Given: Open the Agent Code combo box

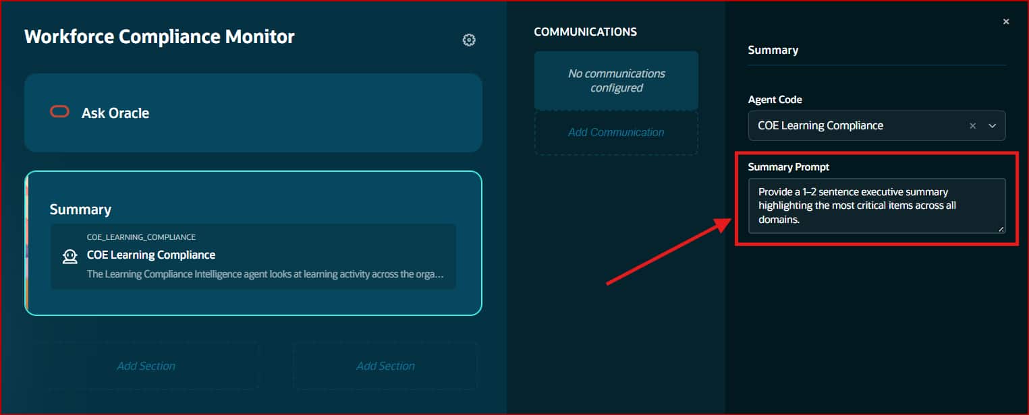Looking at the screenshot, I should pos(877,126).
